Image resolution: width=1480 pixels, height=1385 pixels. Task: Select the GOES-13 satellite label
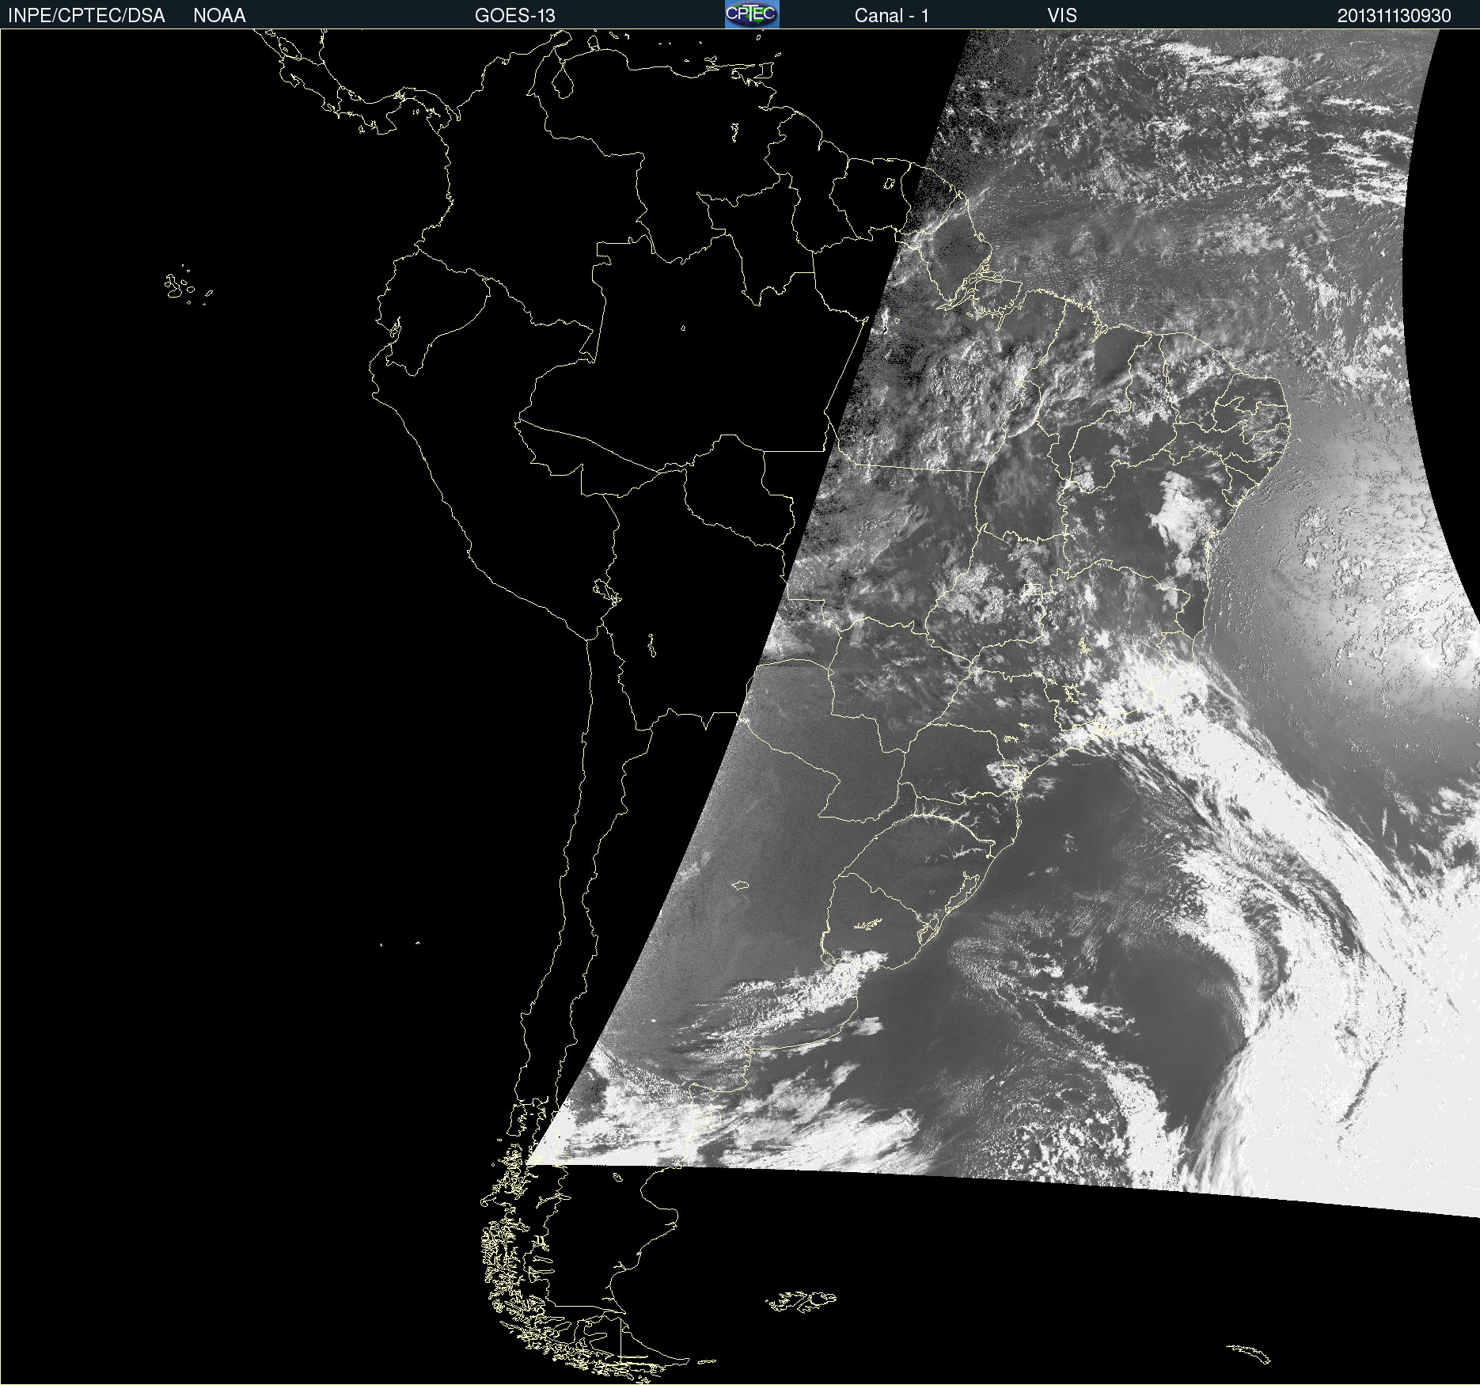(515, 16)
